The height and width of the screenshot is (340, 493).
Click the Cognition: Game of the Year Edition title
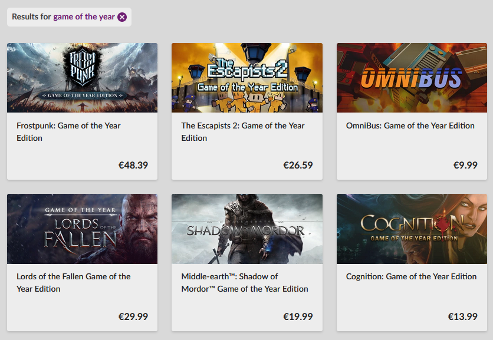point(411,276)
